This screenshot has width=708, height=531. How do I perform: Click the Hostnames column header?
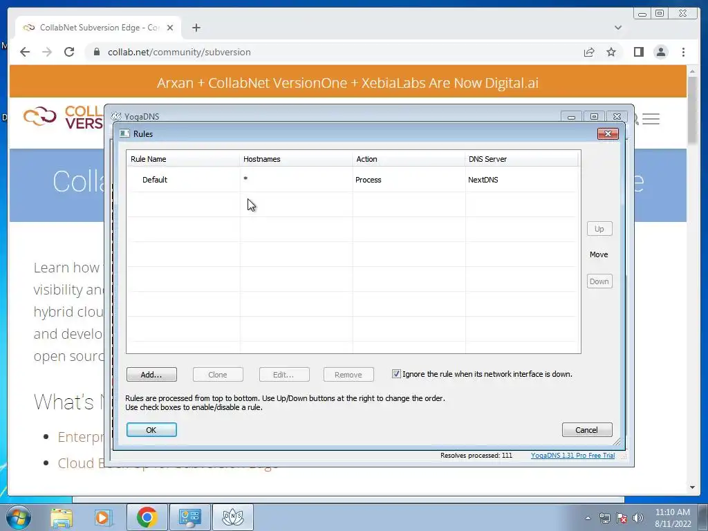point(296,159)
